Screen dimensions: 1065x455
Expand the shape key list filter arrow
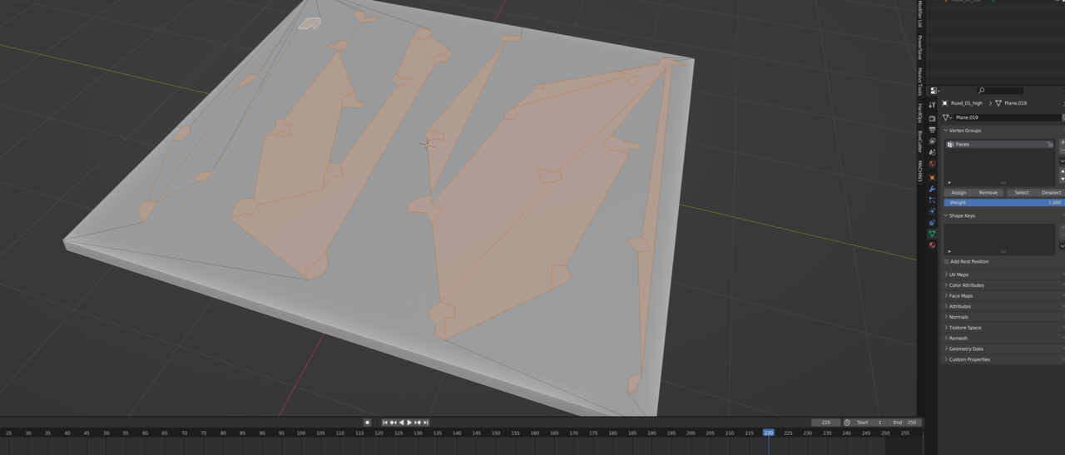[949, 251]
